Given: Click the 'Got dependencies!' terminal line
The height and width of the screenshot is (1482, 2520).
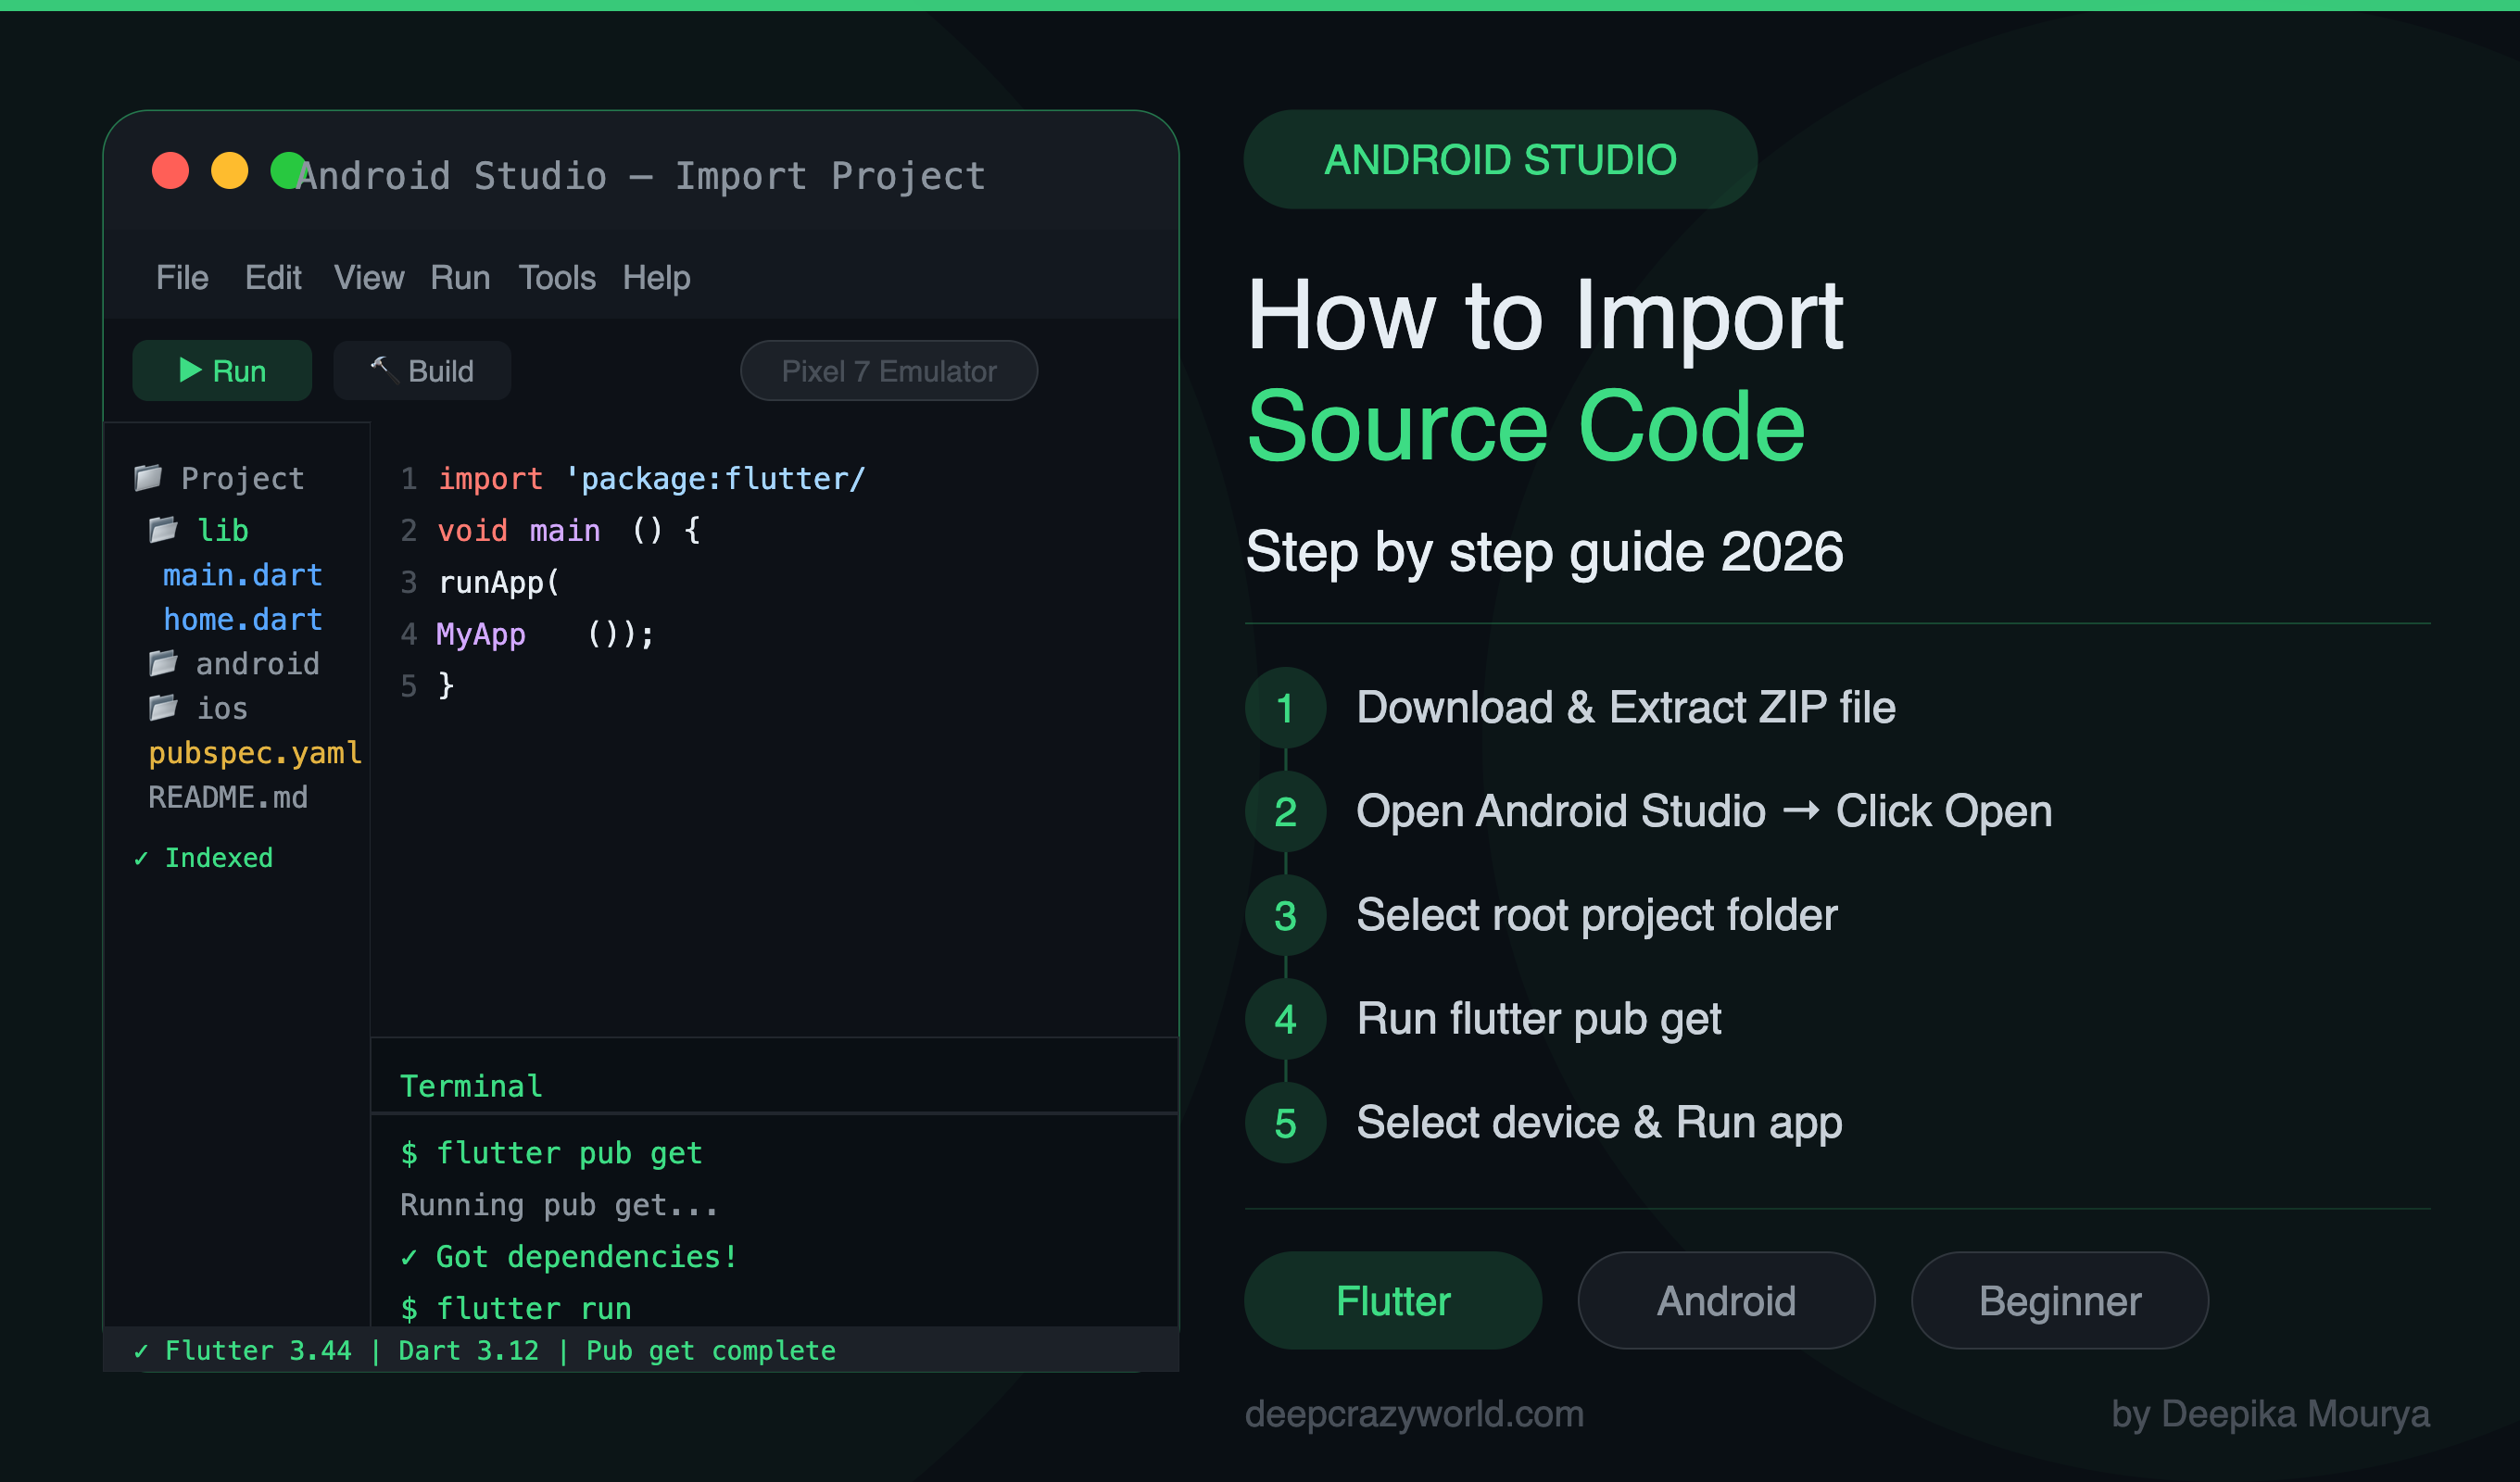Looking at the screenshot, I should coord(569,1257).
